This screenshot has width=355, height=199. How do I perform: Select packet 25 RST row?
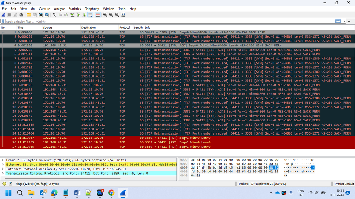[x=178, y=138]
